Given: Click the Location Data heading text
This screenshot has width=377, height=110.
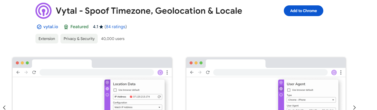Looking at the screenshot, I should pyautogui.click(x=124, y=84).
